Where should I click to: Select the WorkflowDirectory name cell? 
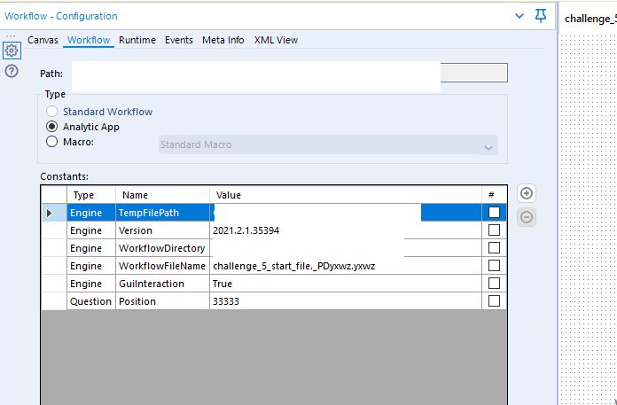point(162,248)
